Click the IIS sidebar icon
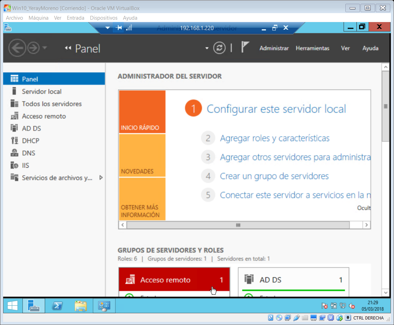 tap(14, 165)
